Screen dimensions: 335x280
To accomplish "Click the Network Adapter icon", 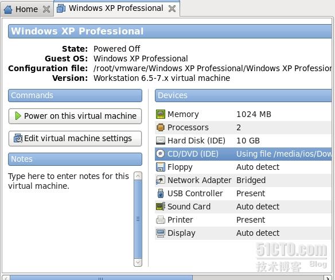I will (161, 180).
